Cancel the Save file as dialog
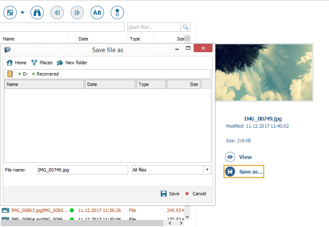Viewport: 329px width, 227px height. [x=196, y=194]
